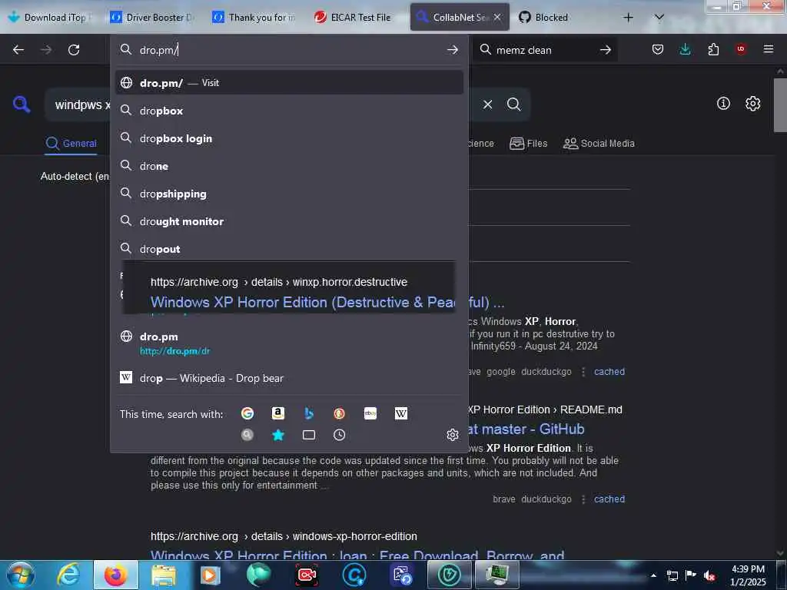Select the General search category
Viewport: 787px width, 590px height.
point(71,144)
